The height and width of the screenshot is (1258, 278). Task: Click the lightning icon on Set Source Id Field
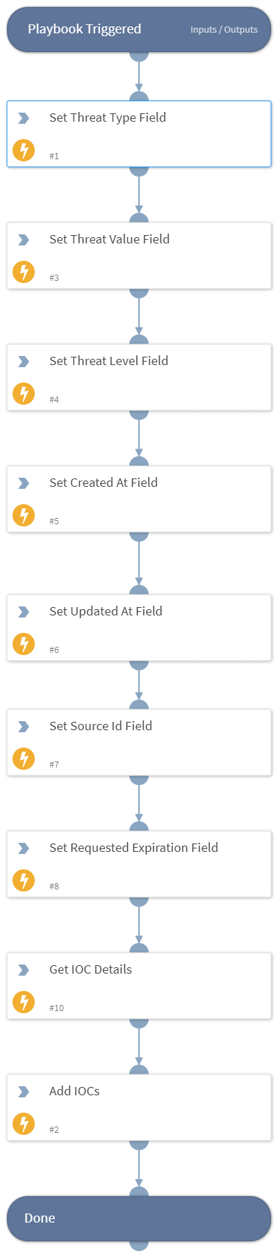coord(24,759)
